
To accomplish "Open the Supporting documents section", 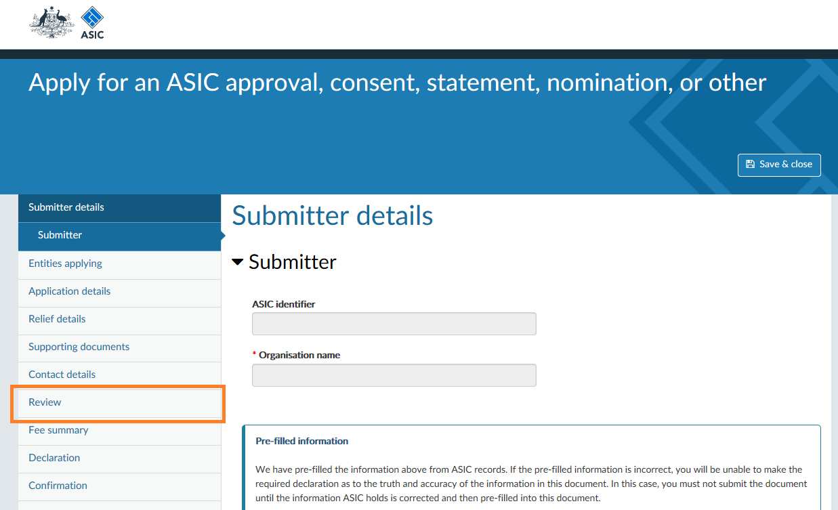I will click(x=119, y=347).
